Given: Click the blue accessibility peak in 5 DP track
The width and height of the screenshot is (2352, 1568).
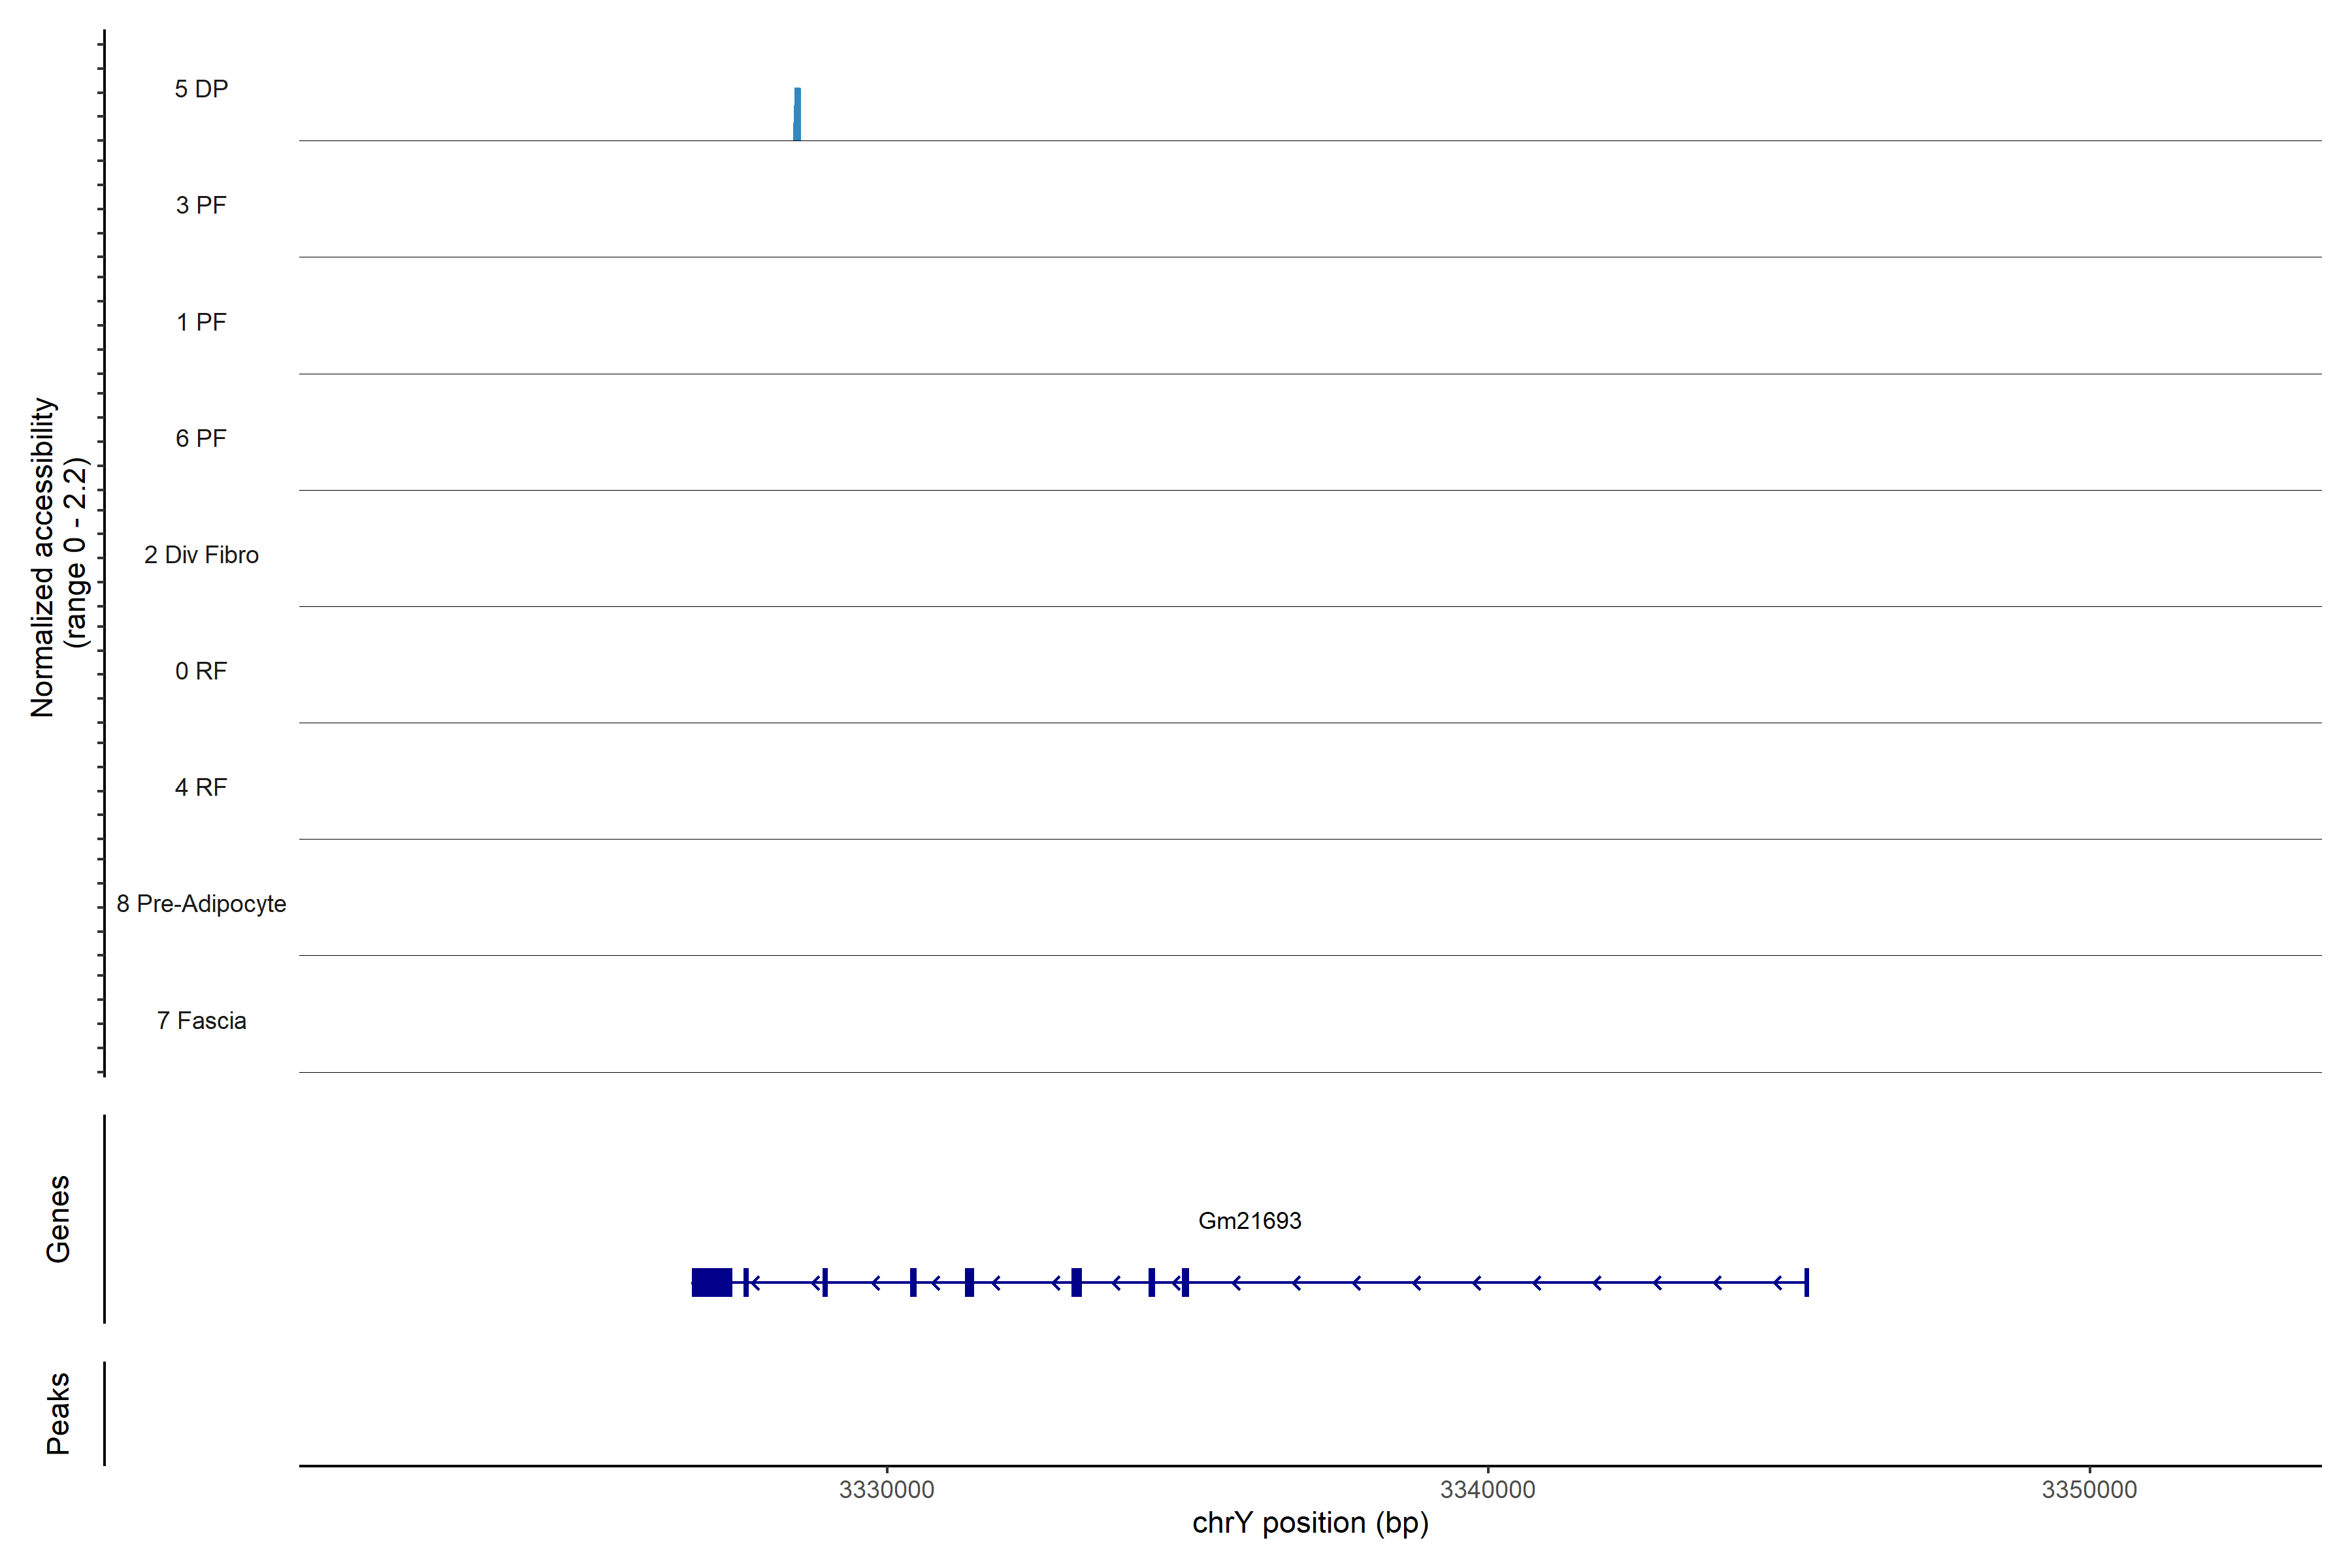Looking at the screenshot, I should pyautogui.click(x=797, y=115).
